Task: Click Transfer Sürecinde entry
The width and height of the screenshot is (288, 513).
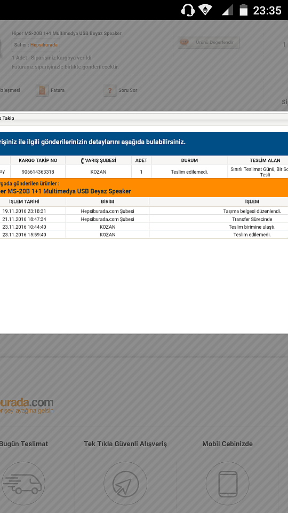Action: 252,219
